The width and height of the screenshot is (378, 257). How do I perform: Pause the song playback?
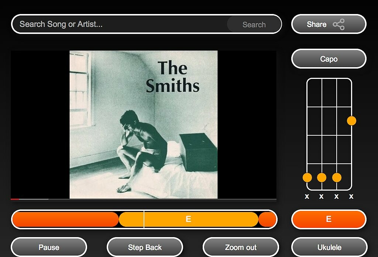point(49,247)
